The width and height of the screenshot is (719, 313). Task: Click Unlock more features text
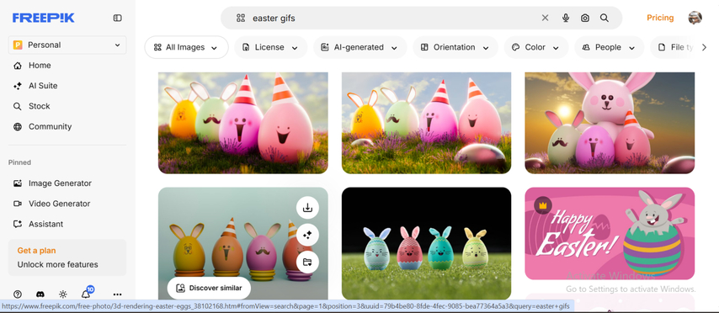click(58, 264)
